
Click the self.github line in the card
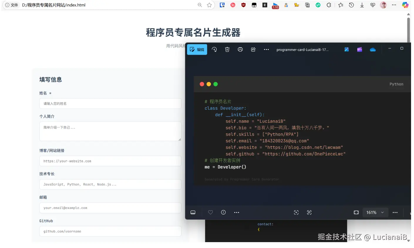pos(285,154)
